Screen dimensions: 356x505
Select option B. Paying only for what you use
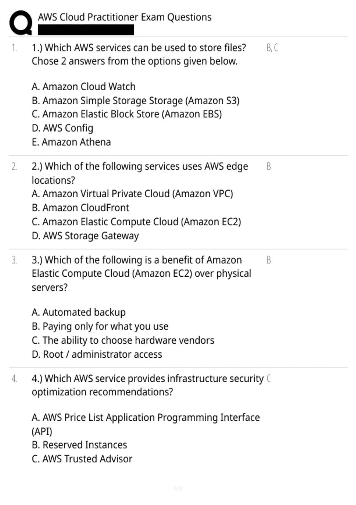pos(100,326)
